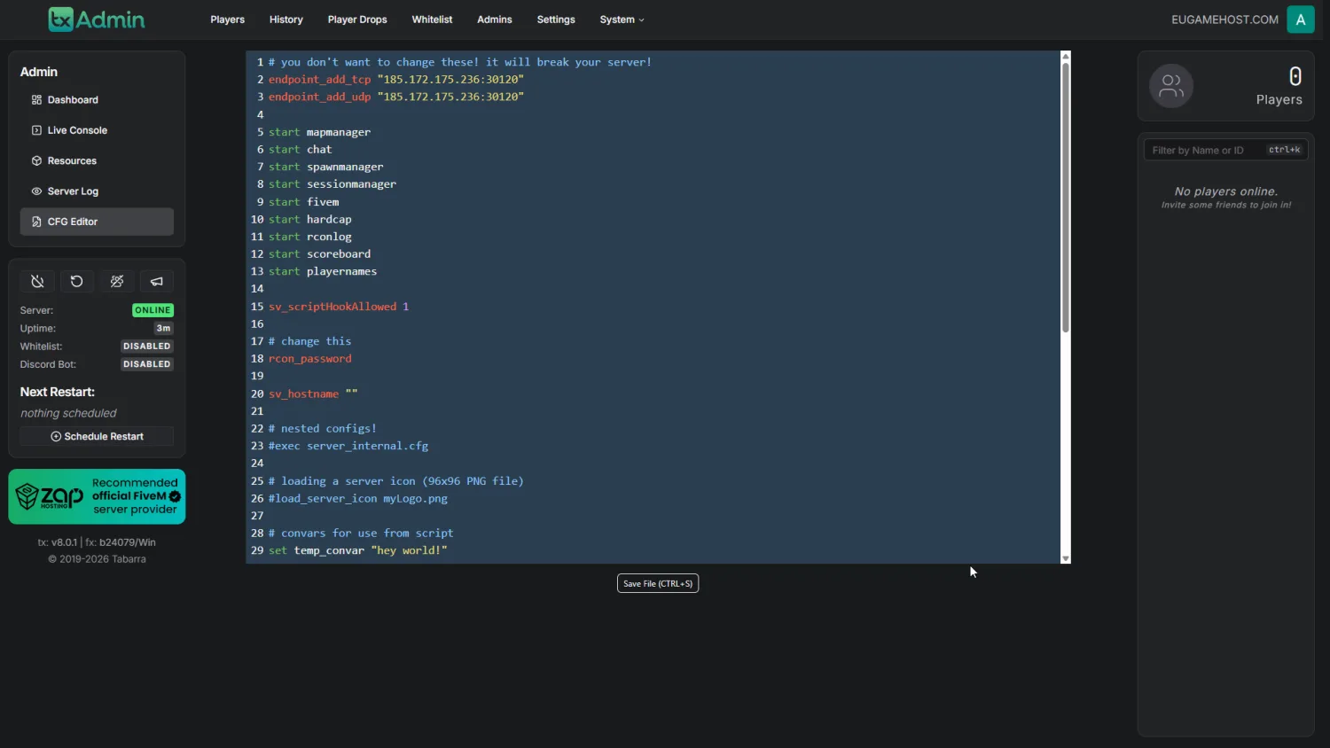This screenshot has width=1330, height=748.
Task: Open the Whitelist page
Action: point(432,19)
